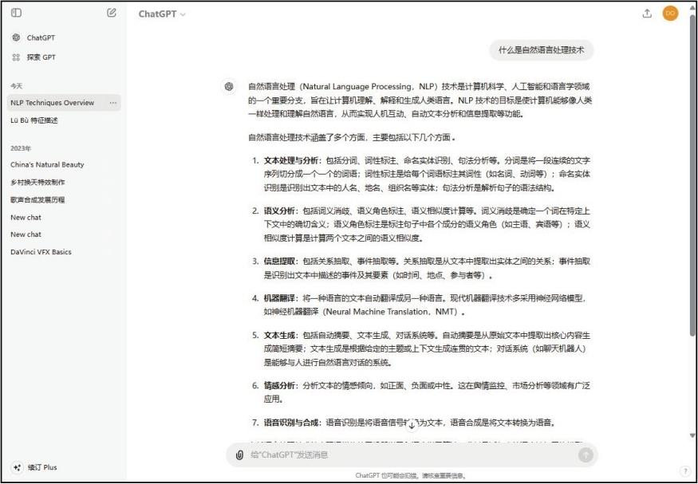Open the DaVinci VFX Basics chat
698x484 pixels.
point(41,252)
